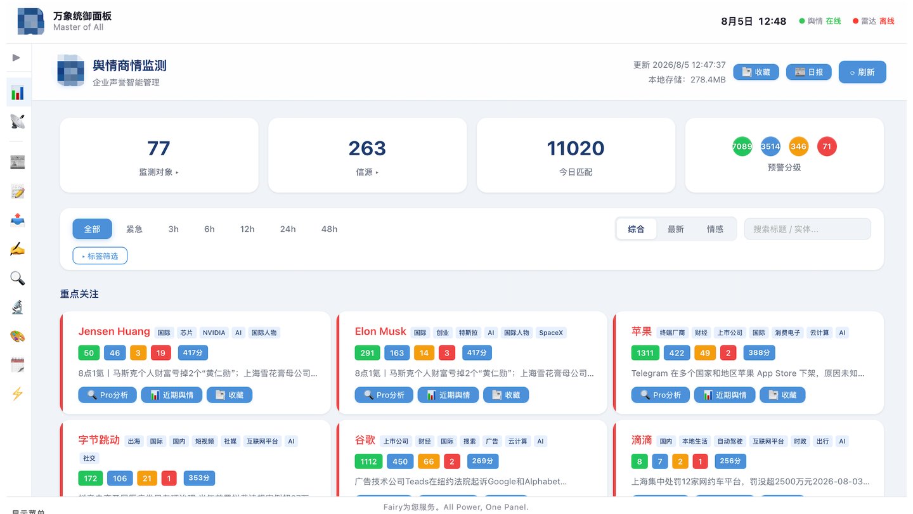This screenshot has height=514, width=913.
Task: Open the Jensen Huang entity title
Action: coord(114,331)
